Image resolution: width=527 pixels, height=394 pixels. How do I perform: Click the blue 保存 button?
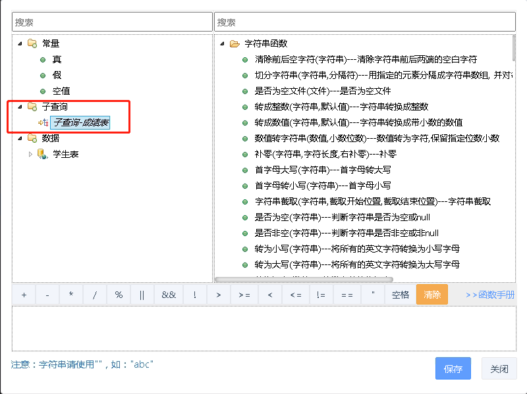coord(453,369)
